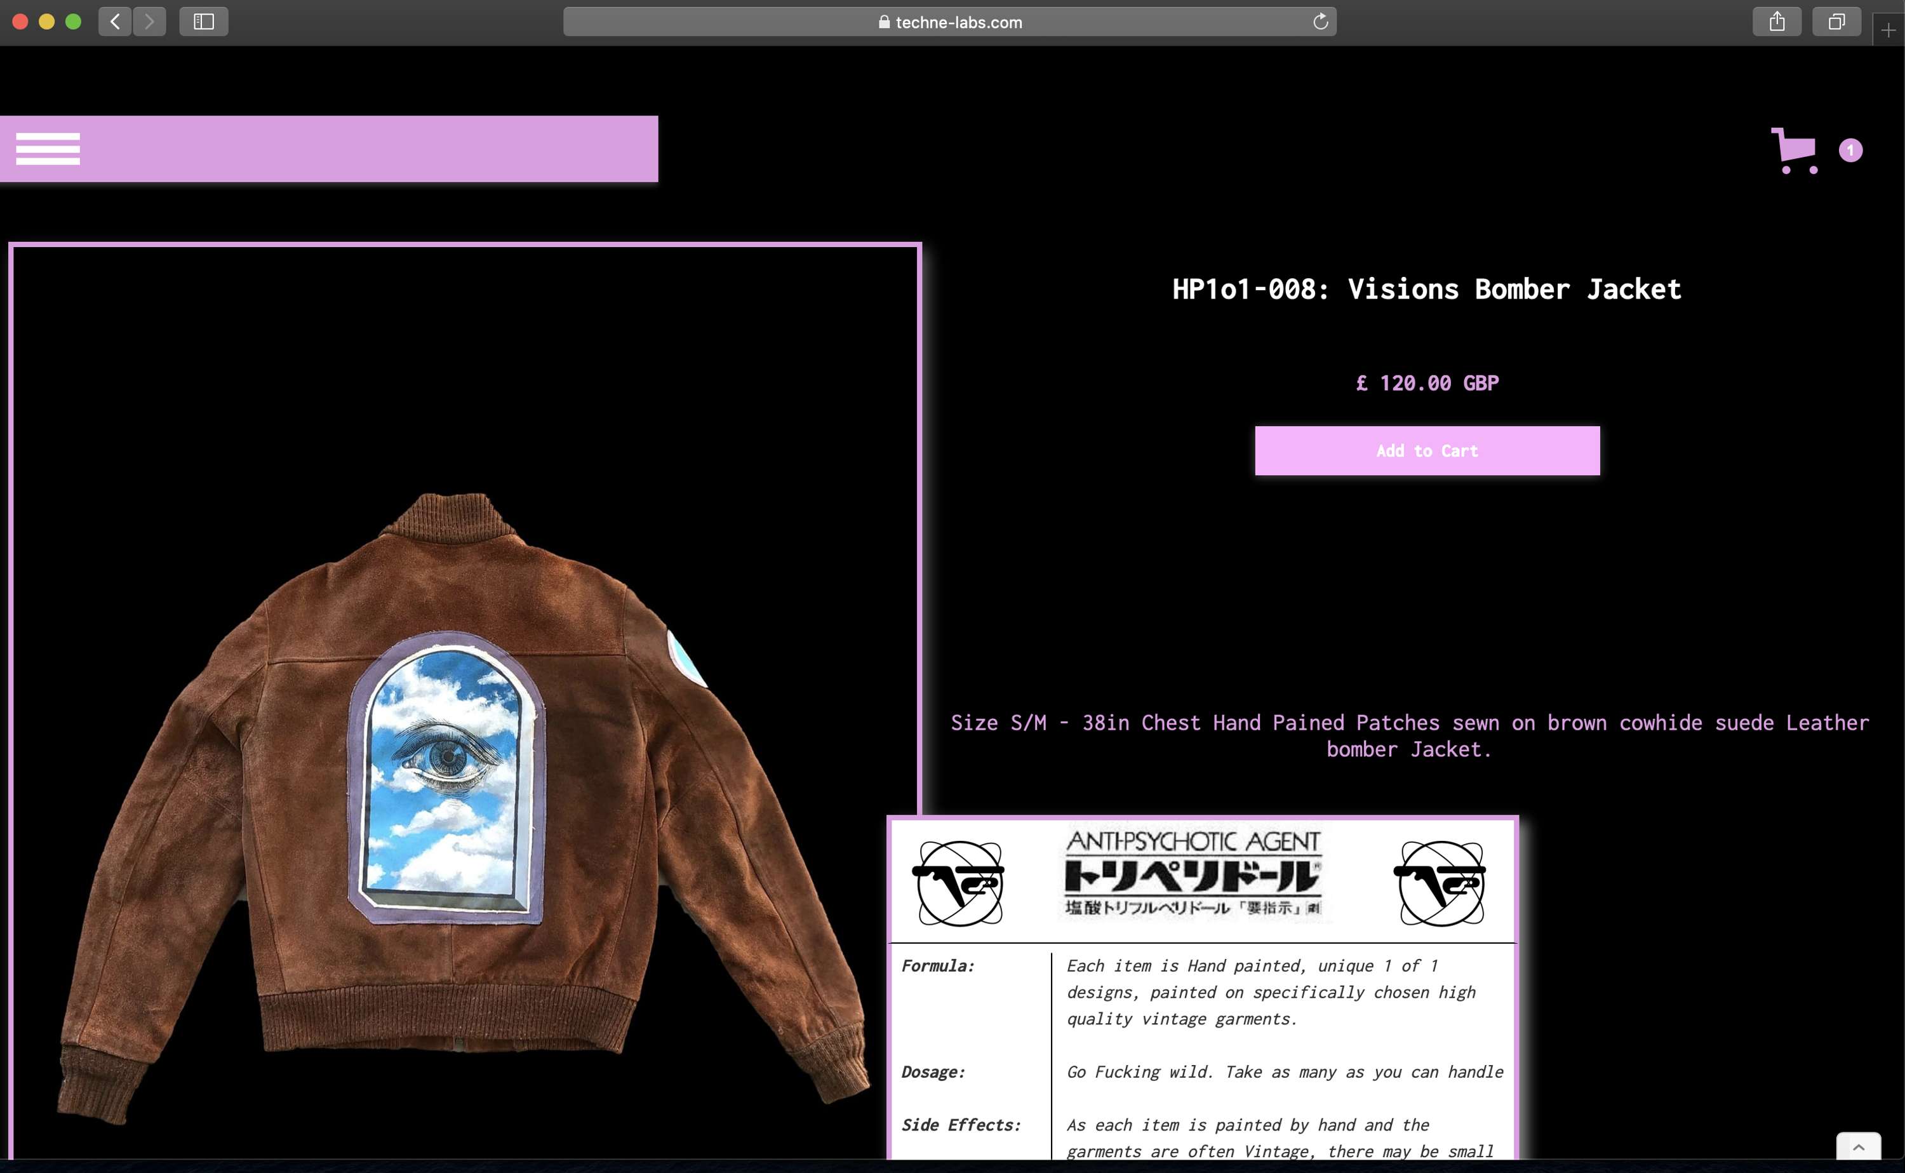The width and height of the screenshot is (1905, 1173).
Task: Click the 'Formula:' label
Action: pos(937,966)
